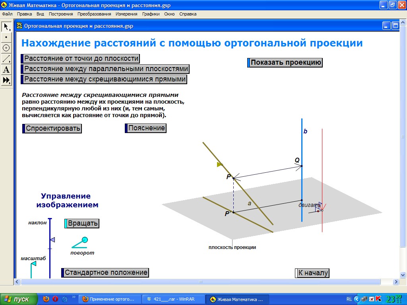The height and width of the screenshot is (305, 407).
Task: Open the Построения menu
Action: tap(61, 14)
